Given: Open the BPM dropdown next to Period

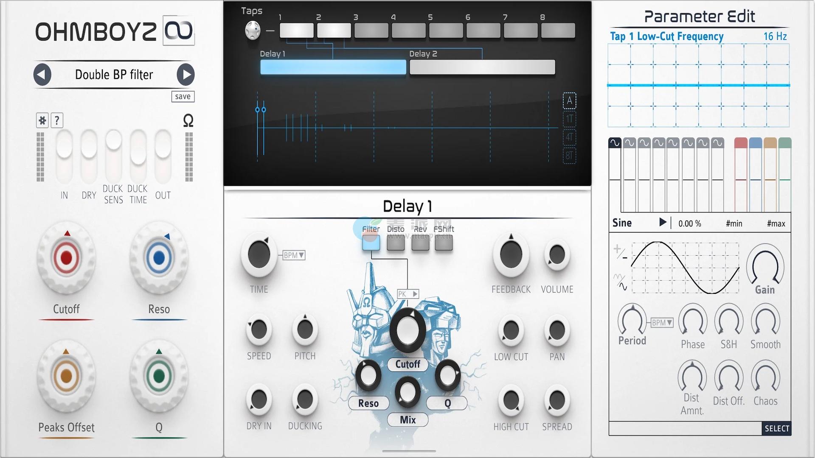Looking at the screenshot, I should tap(662, 323).
